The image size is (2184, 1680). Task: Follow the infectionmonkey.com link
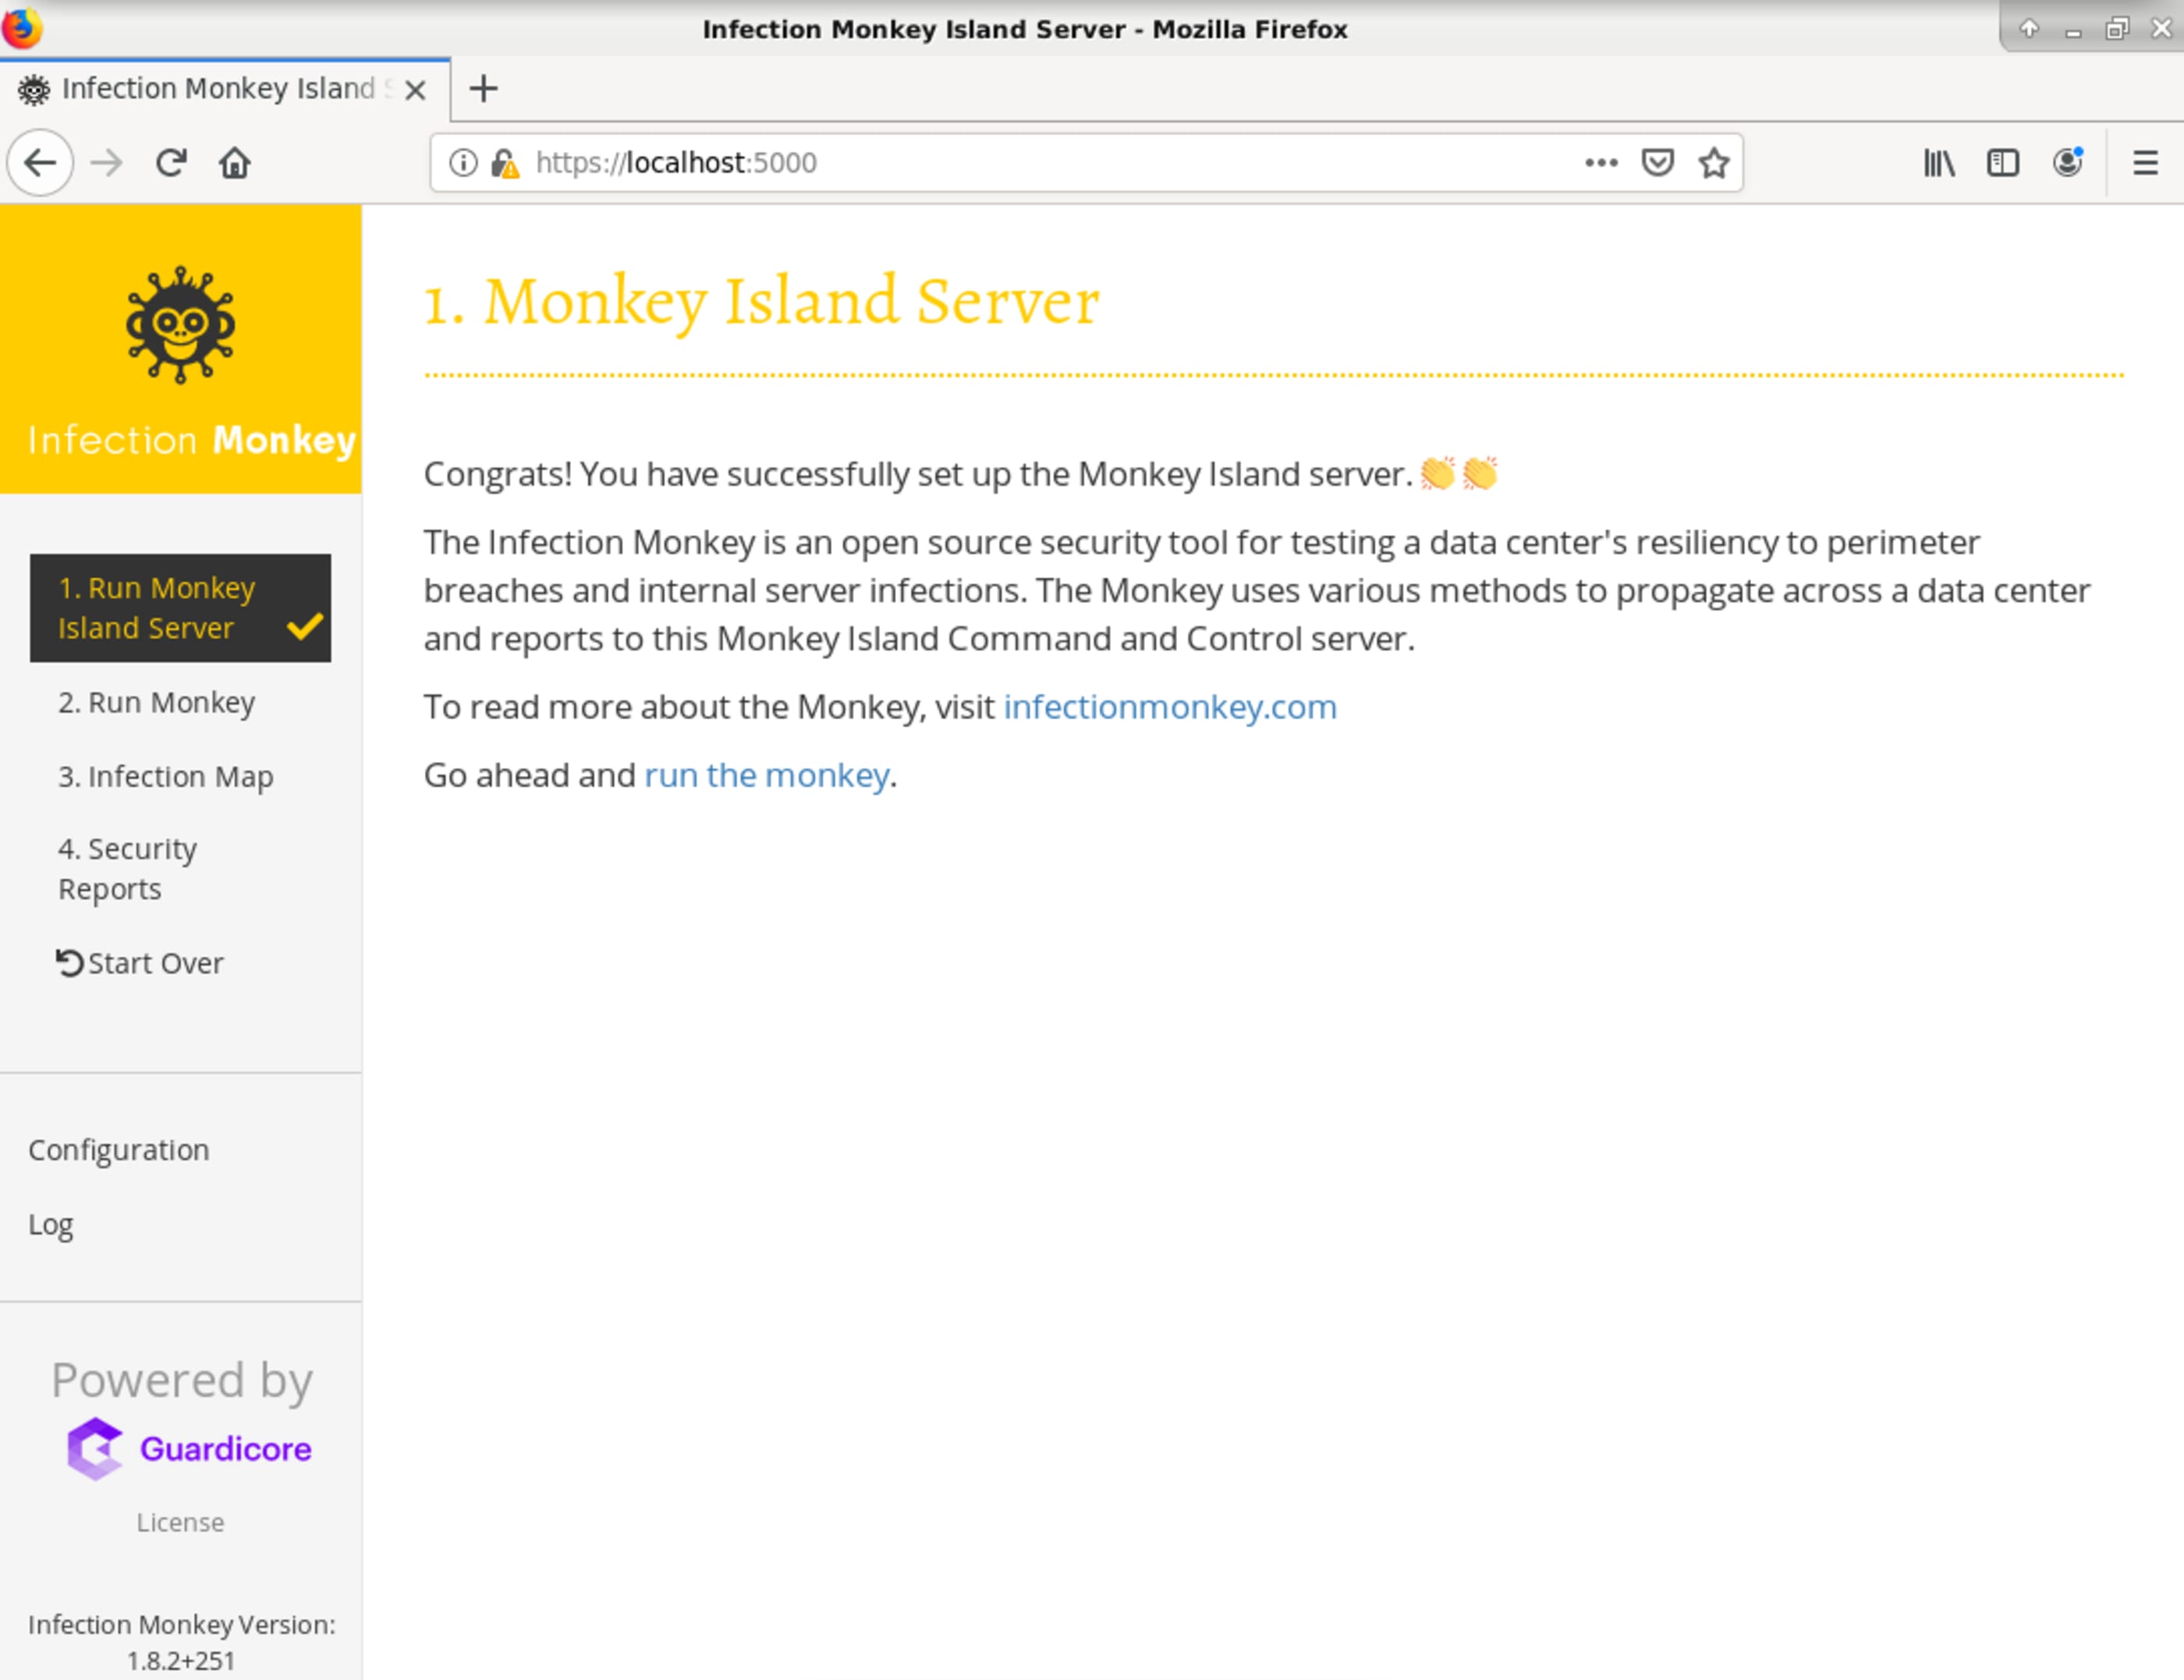tap(1170, 707)
